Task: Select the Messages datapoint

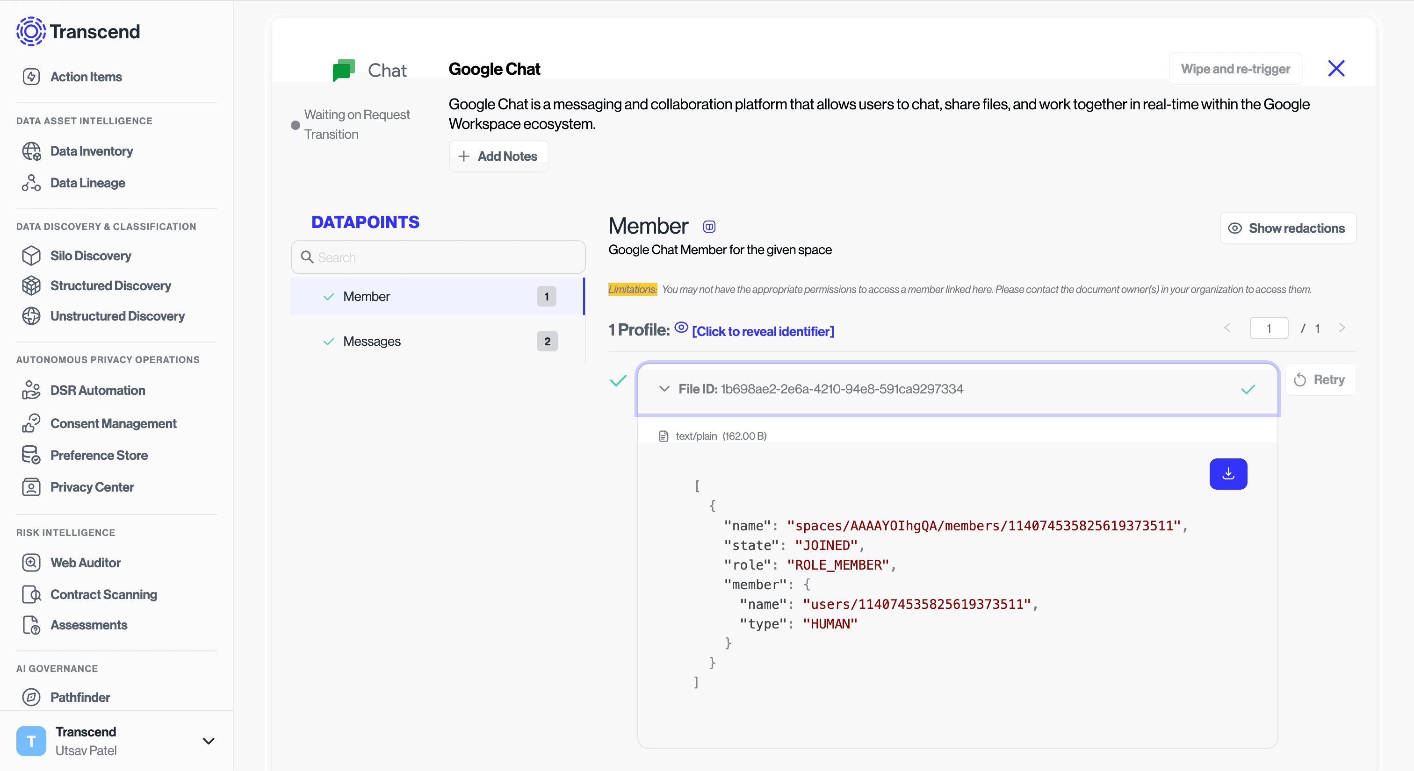Action: (372, 341)
